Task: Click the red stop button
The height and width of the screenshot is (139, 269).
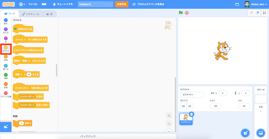Action: tap(187, 13)
